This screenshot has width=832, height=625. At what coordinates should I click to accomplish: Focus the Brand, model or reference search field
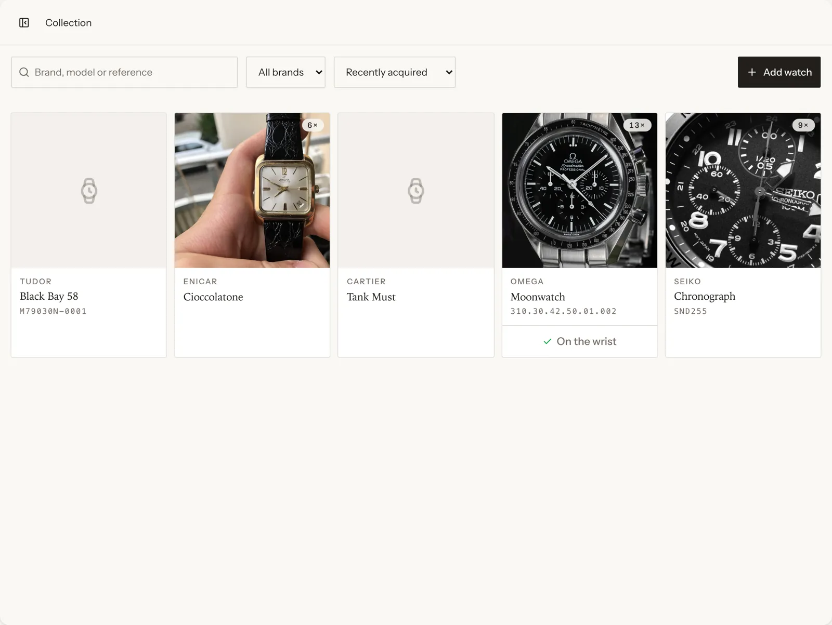point(124,72)
